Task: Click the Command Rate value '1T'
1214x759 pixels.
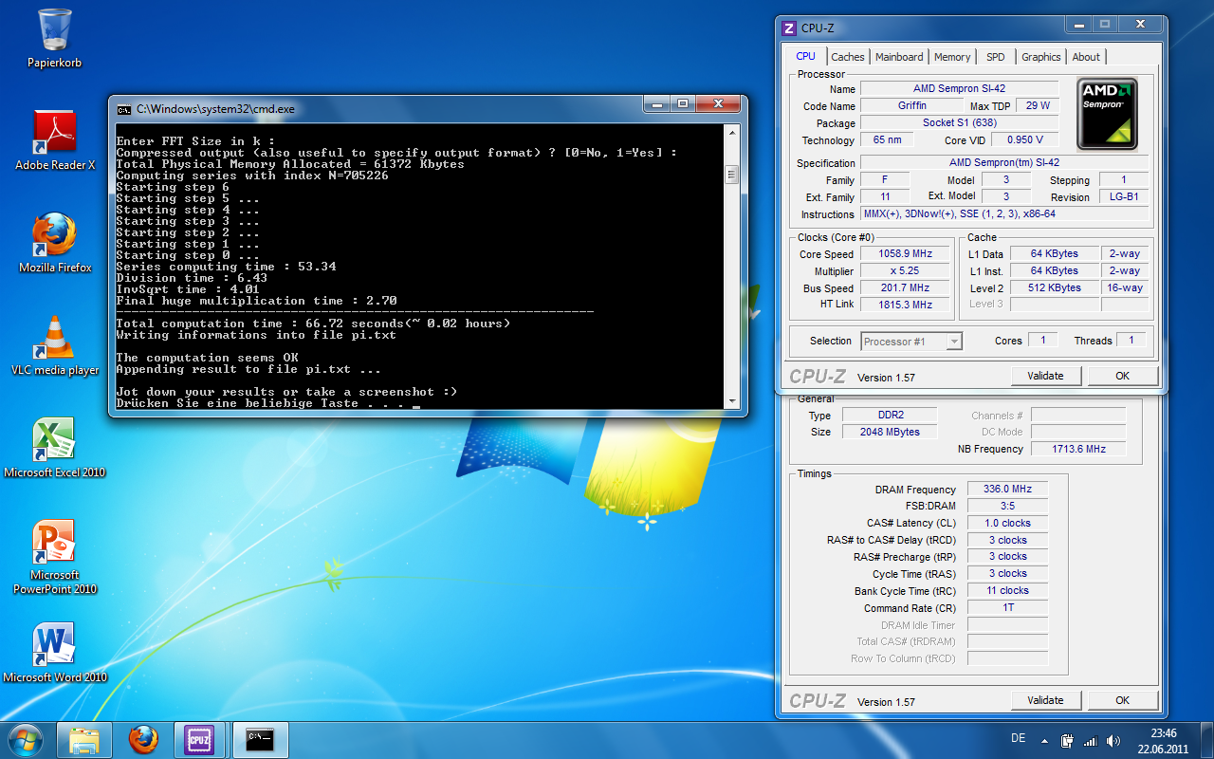Action: pos(1007,608)
